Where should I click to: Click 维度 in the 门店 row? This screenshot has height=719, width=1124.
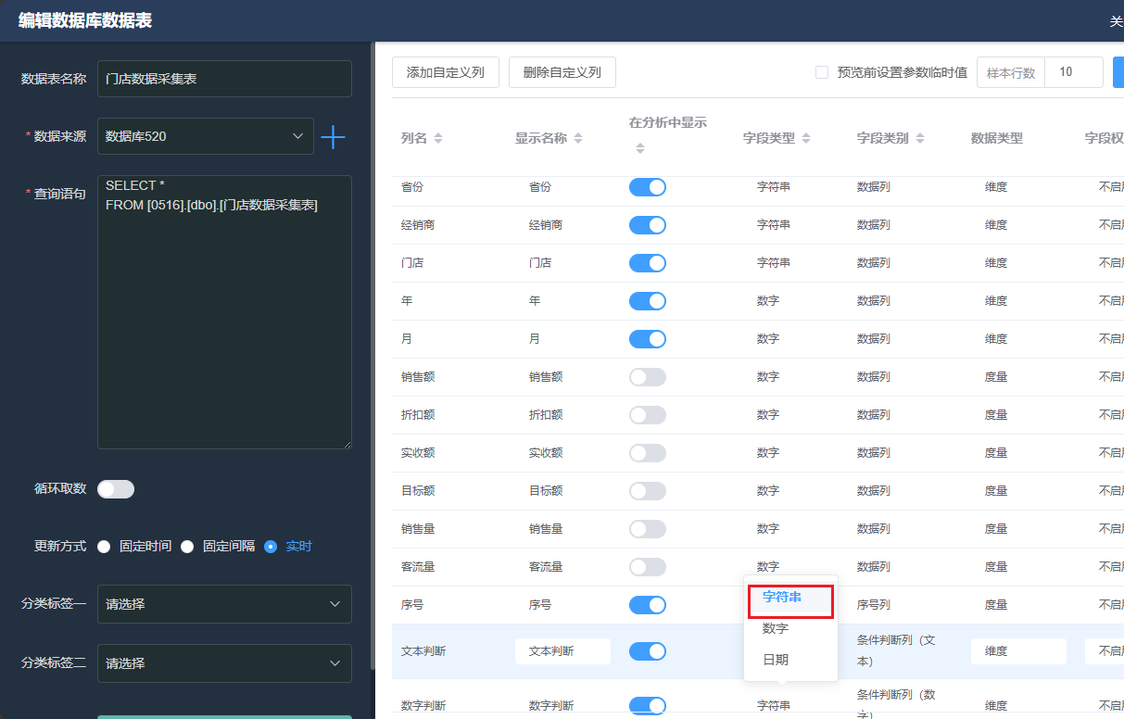click(996, 263)
